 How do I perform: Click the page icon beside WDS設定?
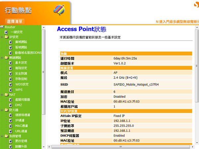click(x=11, y=84)
